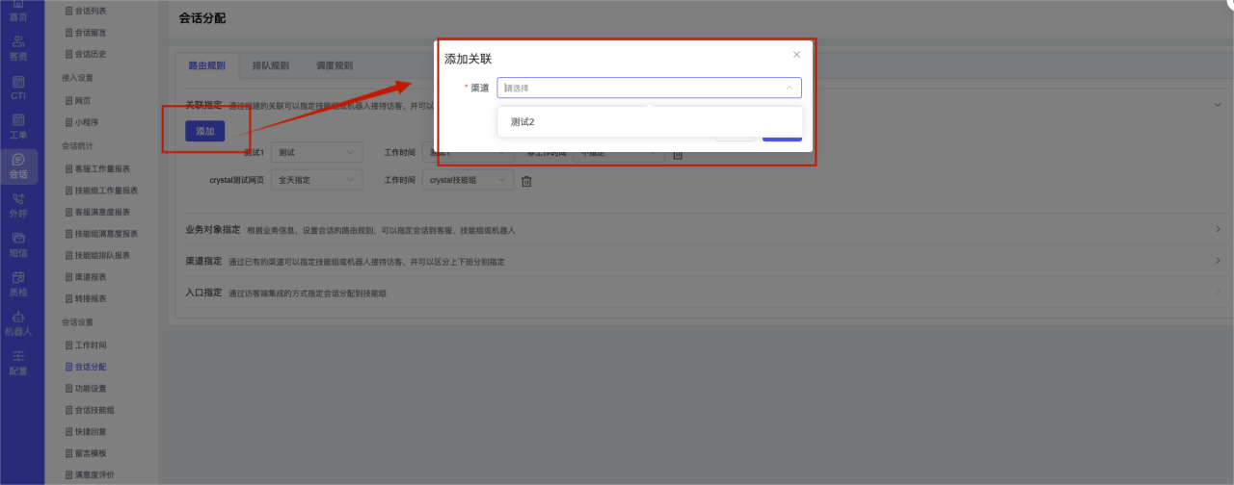Select 会话分配 in the sidebar
Viewport: 1234px width, 485px height.
pos(85,367)
